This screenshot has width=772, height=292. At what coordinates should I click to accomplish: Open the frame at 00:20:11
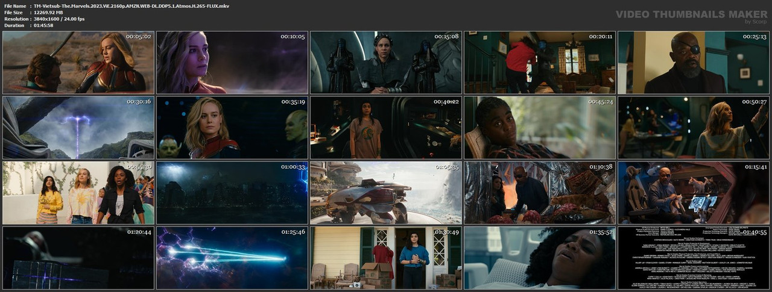pyautogui.click(x=540, y=62)
